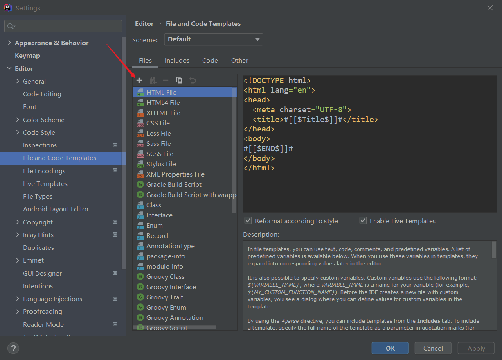Toggle Reformat according to style checkbox

coord(248,221)
